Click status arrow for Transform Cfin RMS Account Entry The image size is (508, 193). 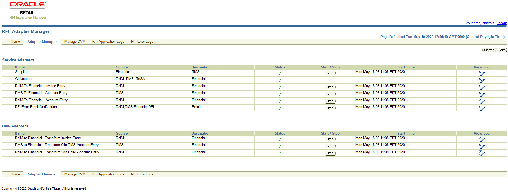point(280,146)
